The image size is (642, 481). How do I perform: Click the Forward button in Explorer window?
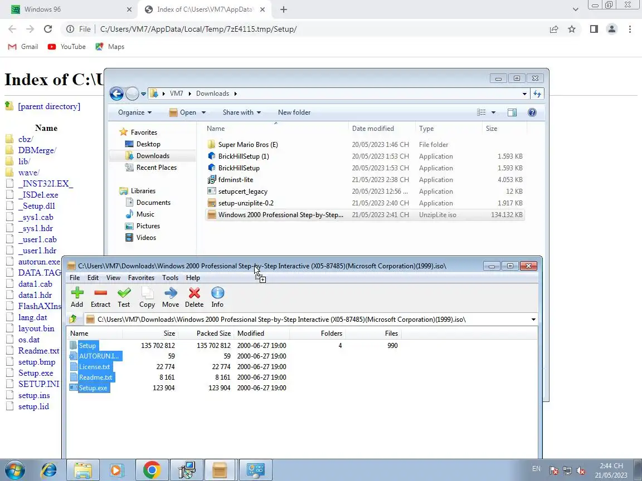pos(132,94)
